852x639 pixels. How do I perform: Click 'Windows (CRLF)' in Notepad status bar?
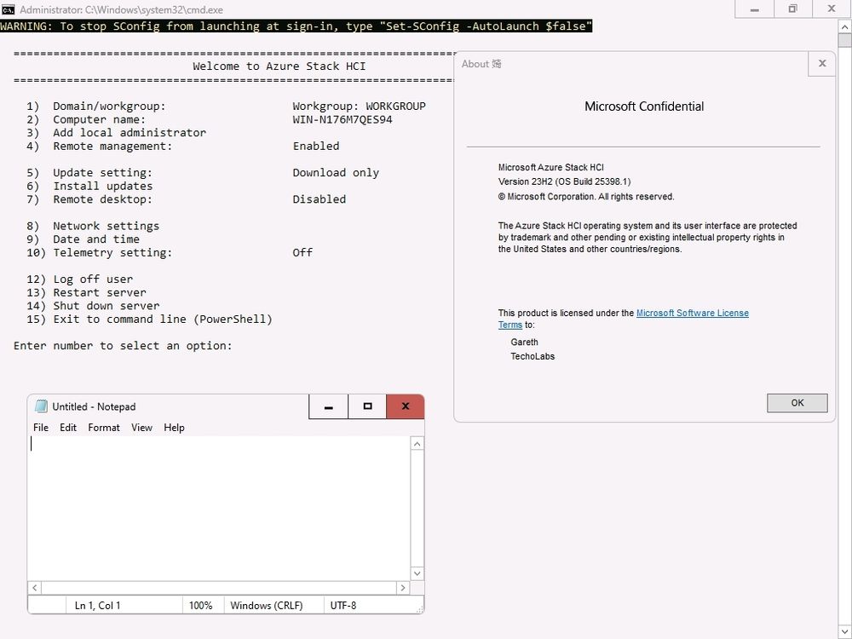(266, 605)
